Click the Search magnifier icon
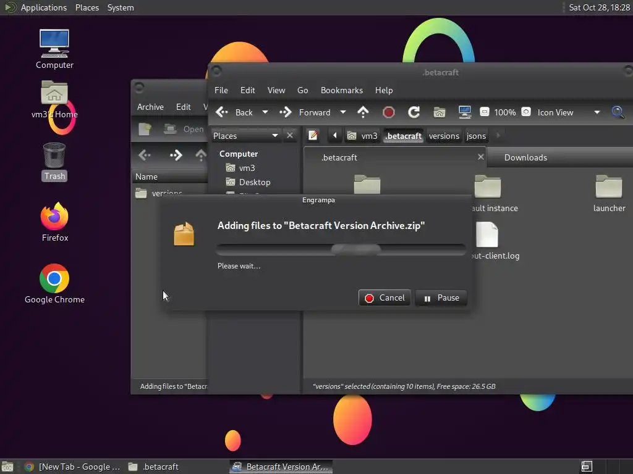The width and height of the screenshot is (633, 474). (618, 112)
